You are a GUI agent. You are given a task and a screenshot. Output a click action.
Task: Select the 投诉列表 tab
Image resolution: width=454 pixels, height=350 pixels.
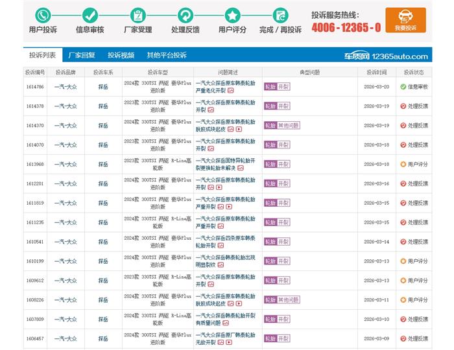point(42,56)
